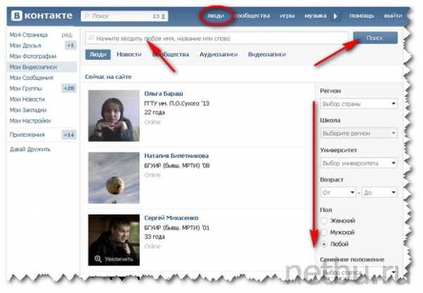Viewport: 423px width, 293px height.
Task: Open the Выбор университета dropdown
Action: pos(359,163)
